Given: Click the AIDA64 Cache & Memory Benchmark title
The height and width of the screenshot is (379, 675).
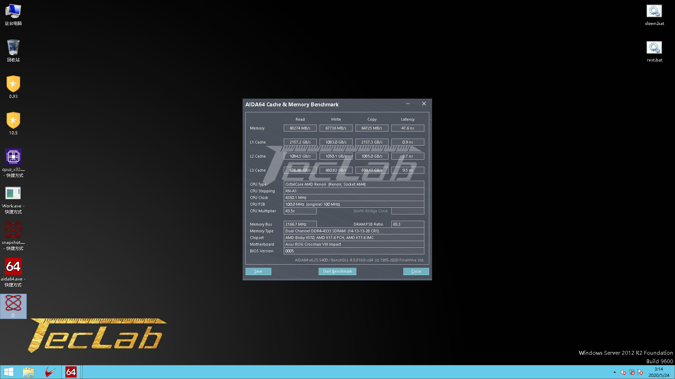Looking at the screenshot, I should (x=292, y=105).
